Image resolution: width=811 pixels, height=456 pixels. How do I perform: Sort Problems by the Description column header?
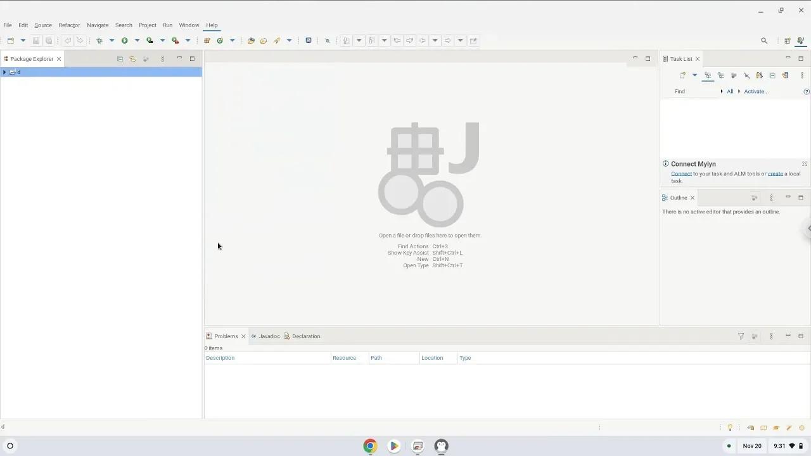[x=220, y=358]
